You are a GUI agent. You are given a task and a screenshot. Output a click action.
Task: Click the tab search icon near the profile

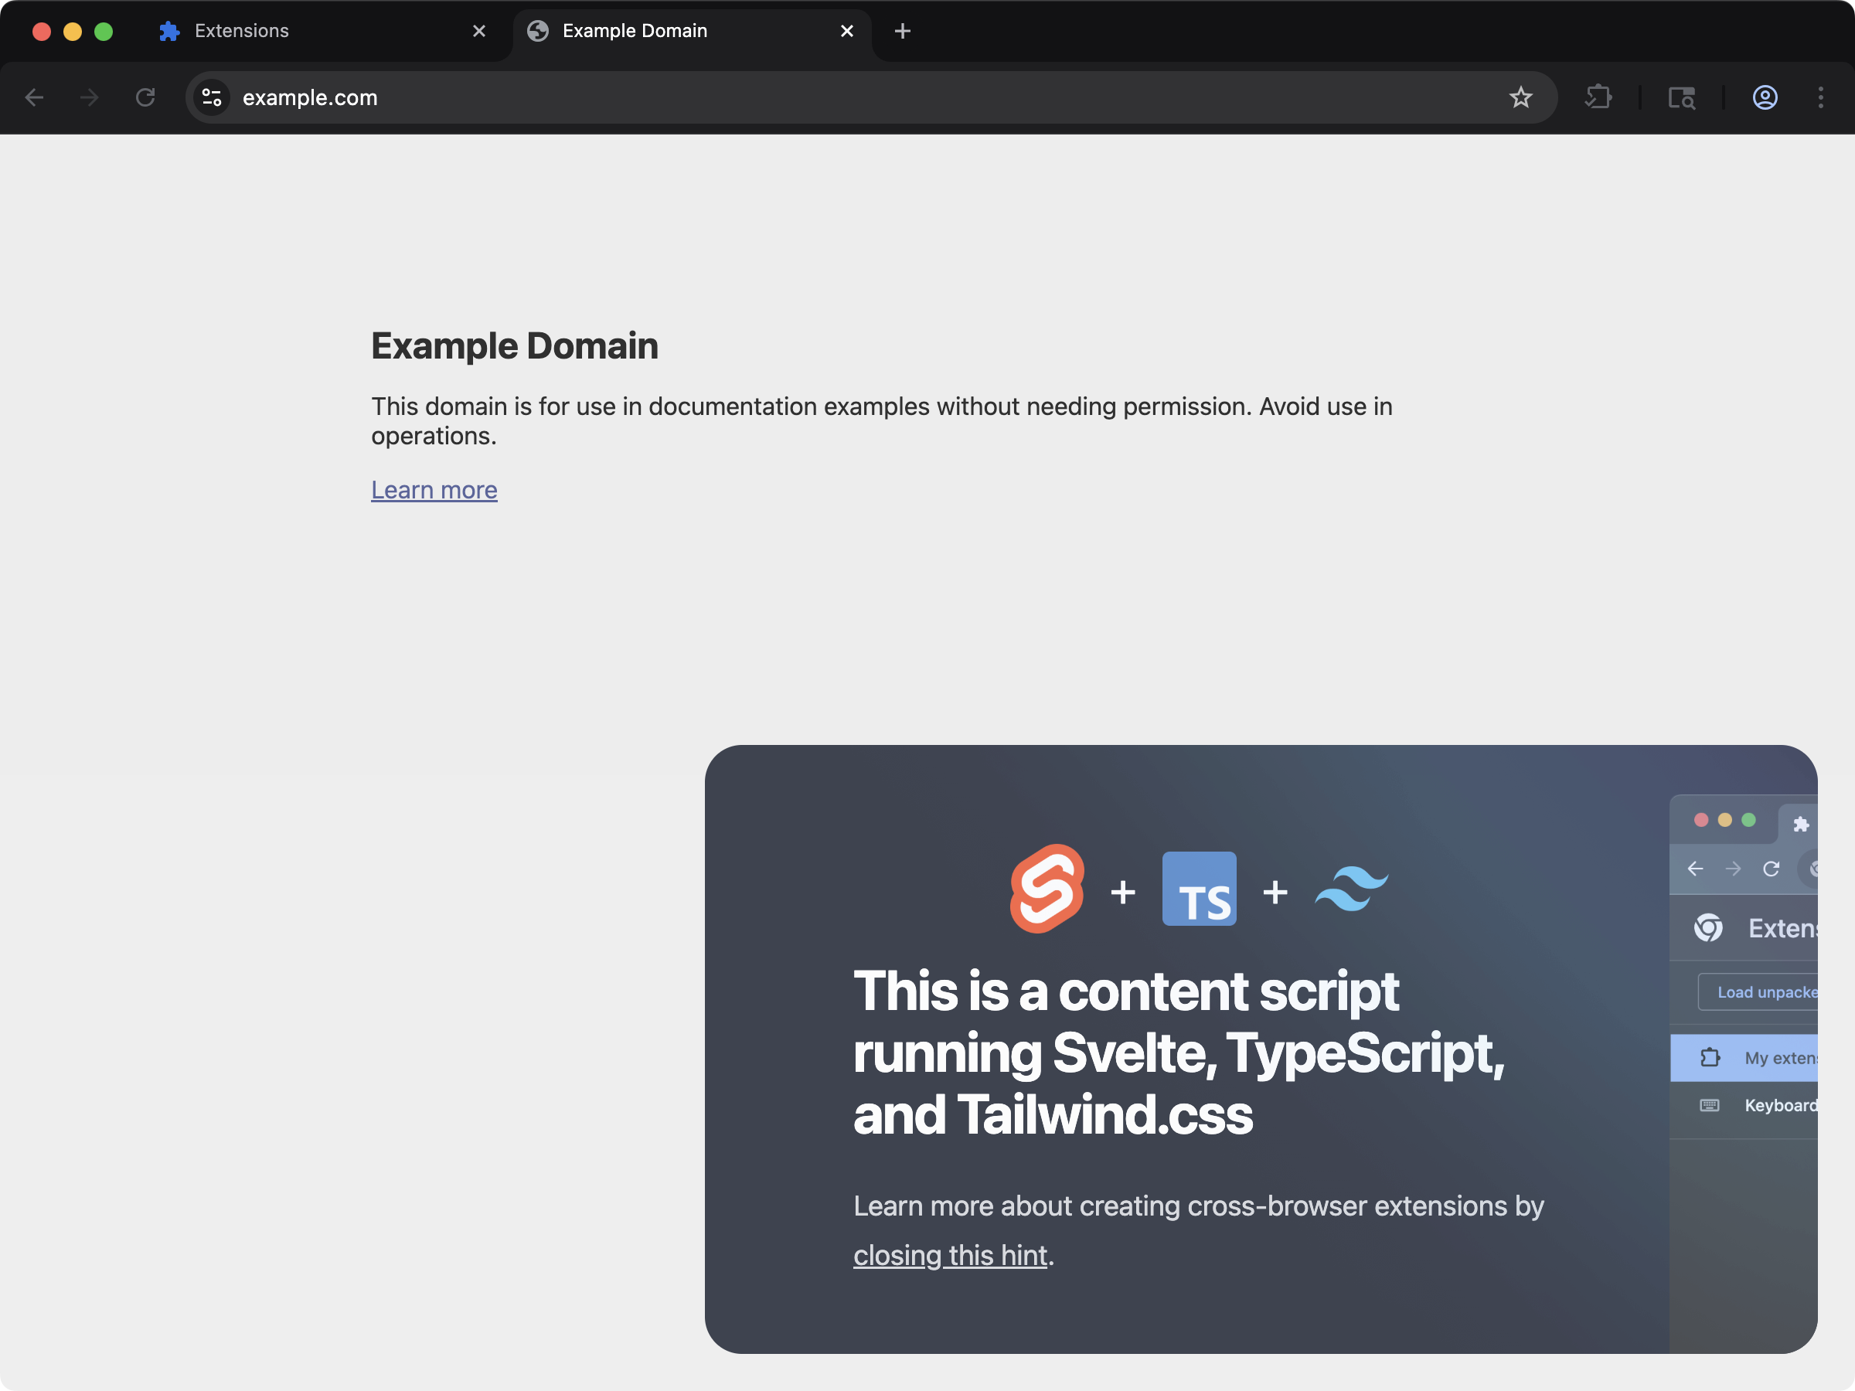coord(1682,97)
